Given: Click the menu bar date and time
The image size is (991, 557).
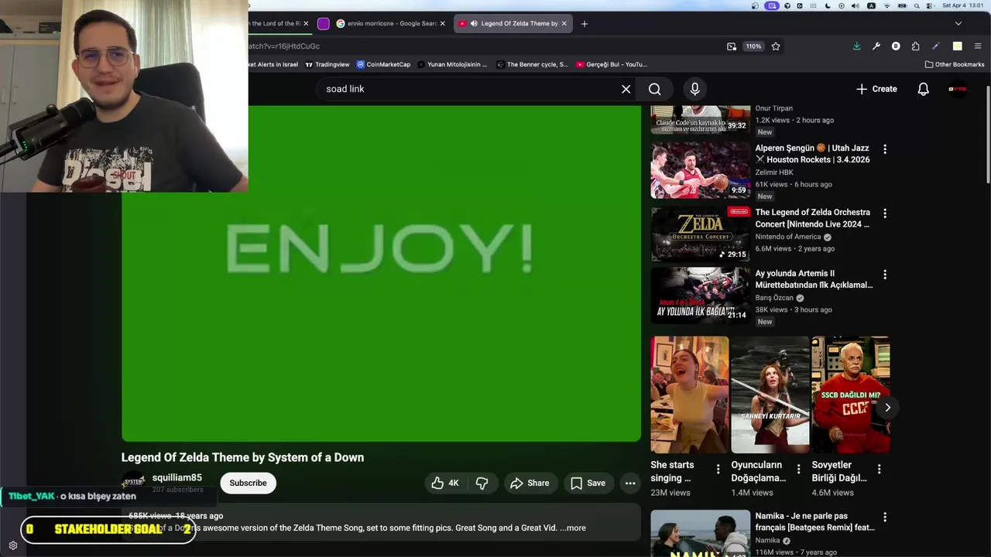Looking at the screenshot, I should (x=962, y=5).
